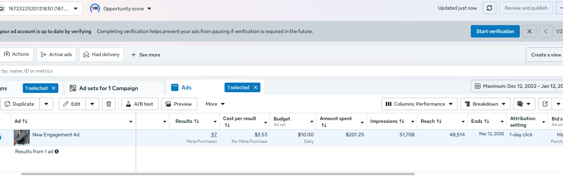The height and width of the screenshot is (180, 563).
Task: Click the refresh data icon
Action: click(x=489, y=8)
